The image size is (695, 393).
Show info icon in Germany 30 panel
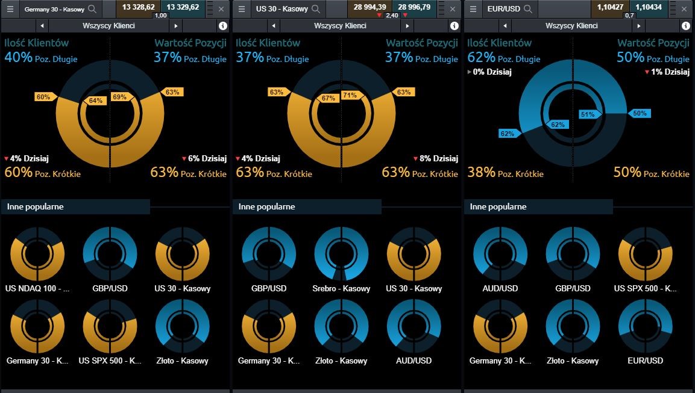click(x=223, y=26)
